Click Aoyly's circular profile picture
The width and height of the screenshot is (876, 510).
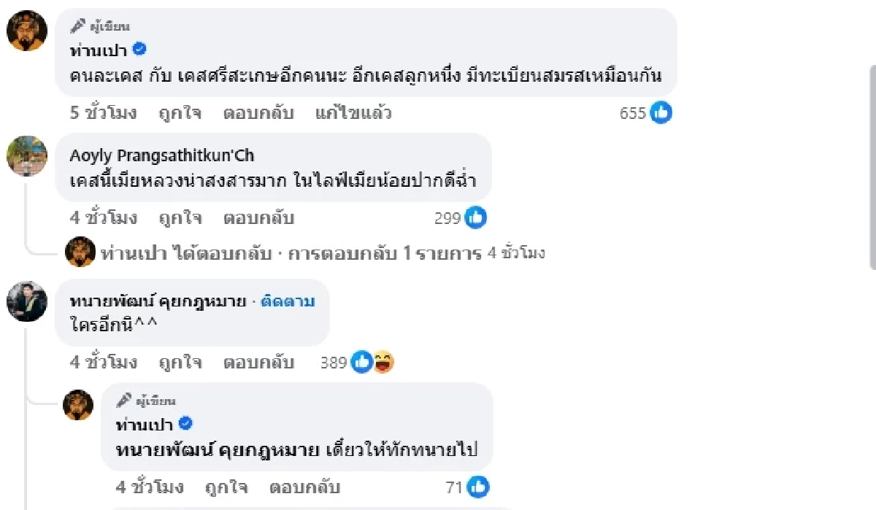pyautogui.click(x=26, y=155)
